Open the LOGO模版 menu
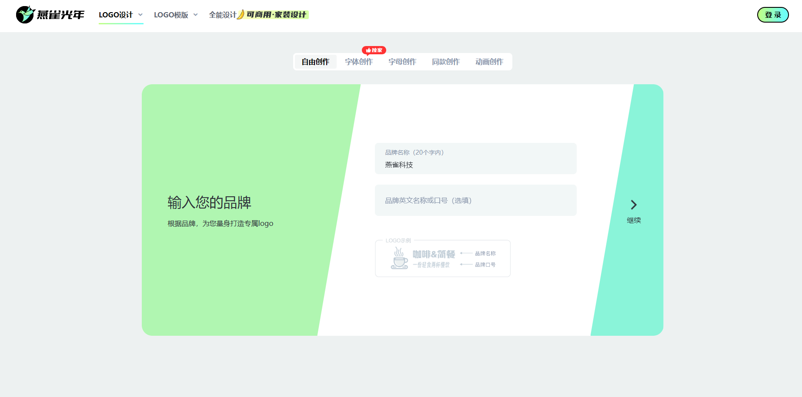Viewport: 802px width, 397px height. 171,15
